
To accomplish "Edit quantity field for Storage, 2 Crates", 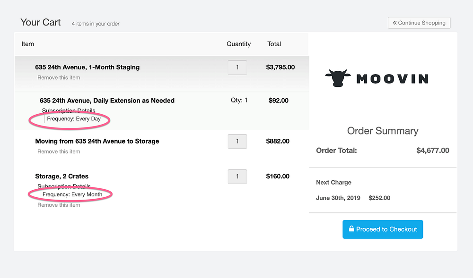I will coord(237,177).
